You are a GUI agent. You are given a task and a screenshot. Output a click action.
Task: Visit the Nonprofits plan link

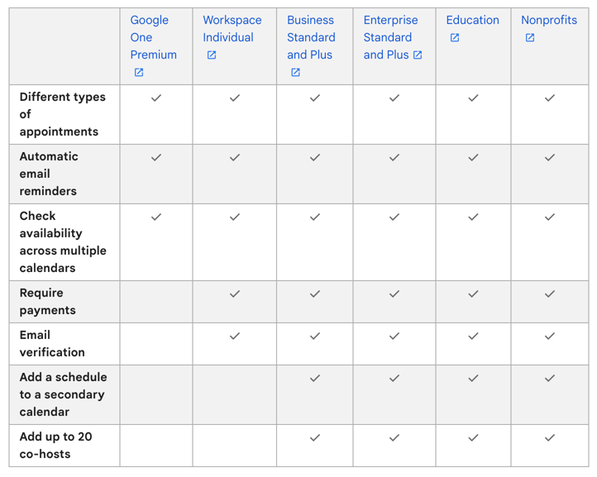click(549, 20)
